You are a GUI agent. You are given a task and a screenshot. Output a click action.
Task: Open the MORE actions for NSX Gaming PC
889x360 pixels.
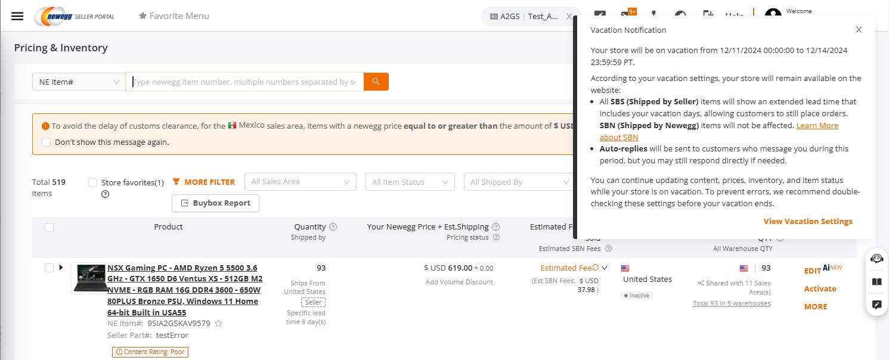pyautogui.click(x=816, y=306)
